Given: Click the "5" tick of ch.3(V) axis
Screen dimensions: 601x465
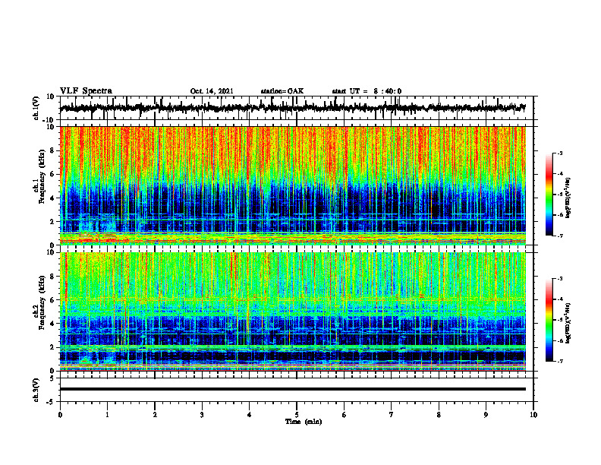Looking at the screenshot, I should tap(53, 378).
